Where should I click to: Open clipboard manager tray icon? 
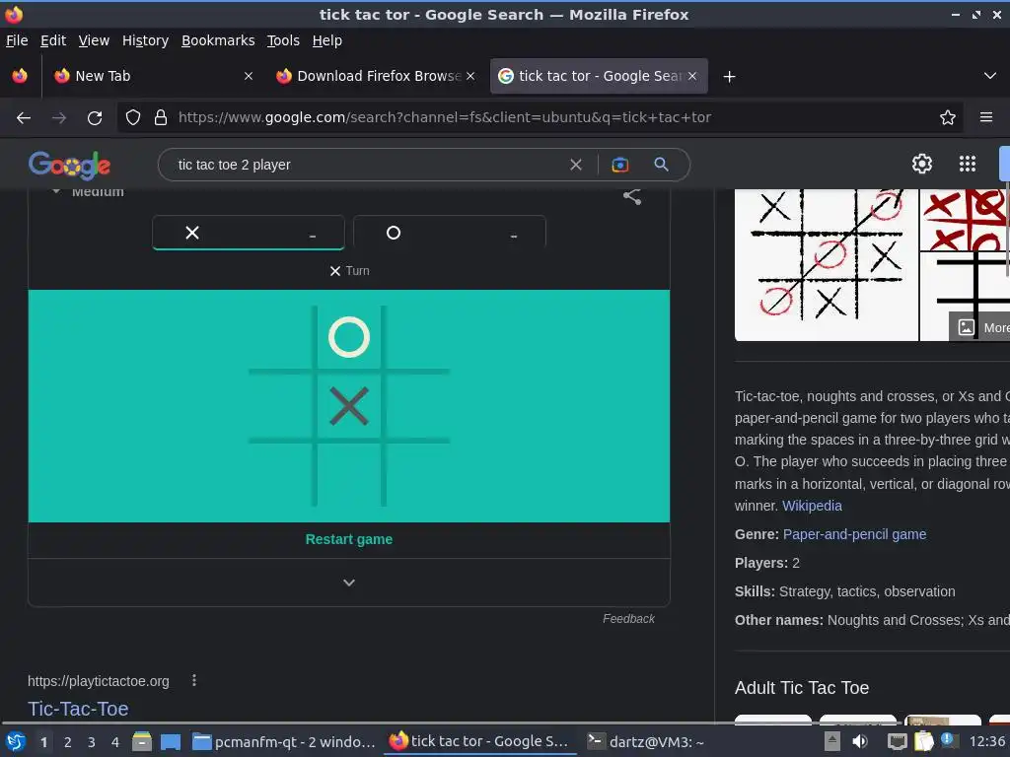pyautogui.click(x=923, y=741)
